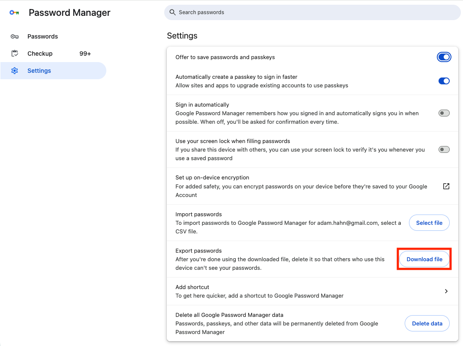Screen dimensions: 463x346
Task: Click Delete all Google Password Manager data label
Action: point(229,315)
